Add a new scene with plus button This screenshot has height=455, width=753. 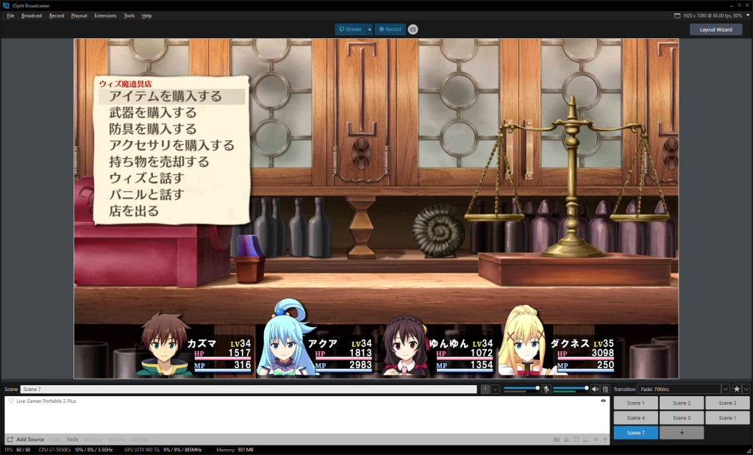682,433
